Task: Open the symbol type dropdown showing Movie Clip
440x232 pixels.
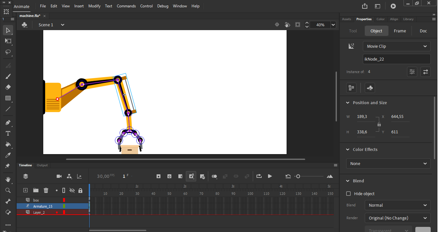Action: (396, 46)
